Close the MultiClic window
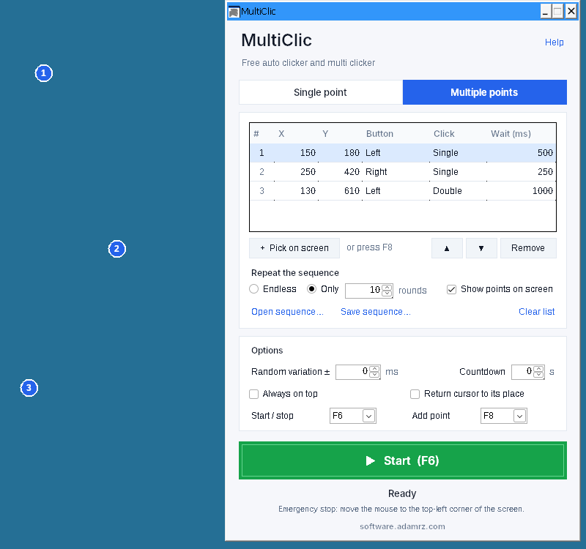Screen dimensions: 586x549 tap(571, 11)
